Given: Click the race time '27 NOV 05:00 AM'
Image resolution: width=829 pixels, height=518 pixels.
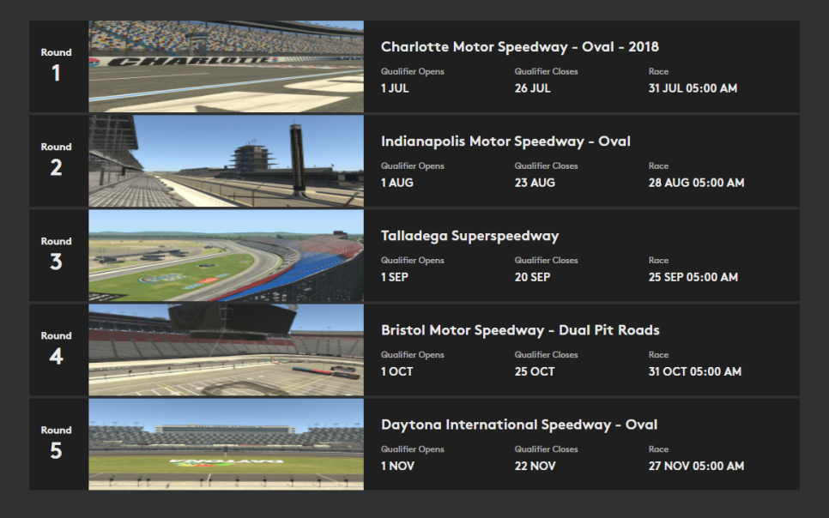Looking at the screenshot, I should [696, 467].
